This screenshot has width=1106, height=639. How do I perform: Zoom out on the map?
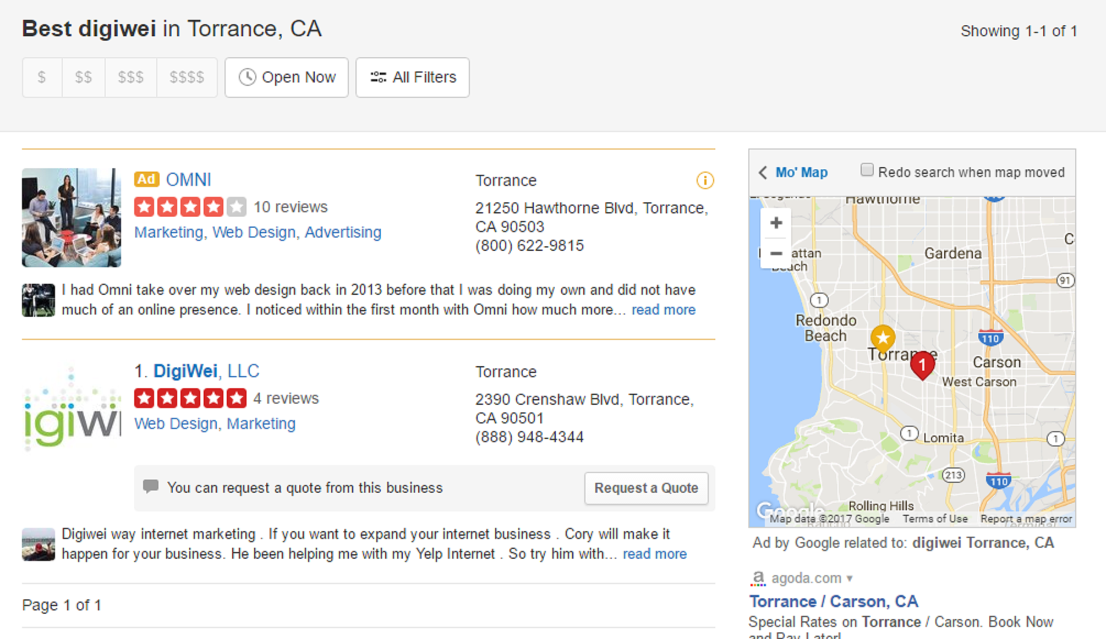click(x=776, y=254)
